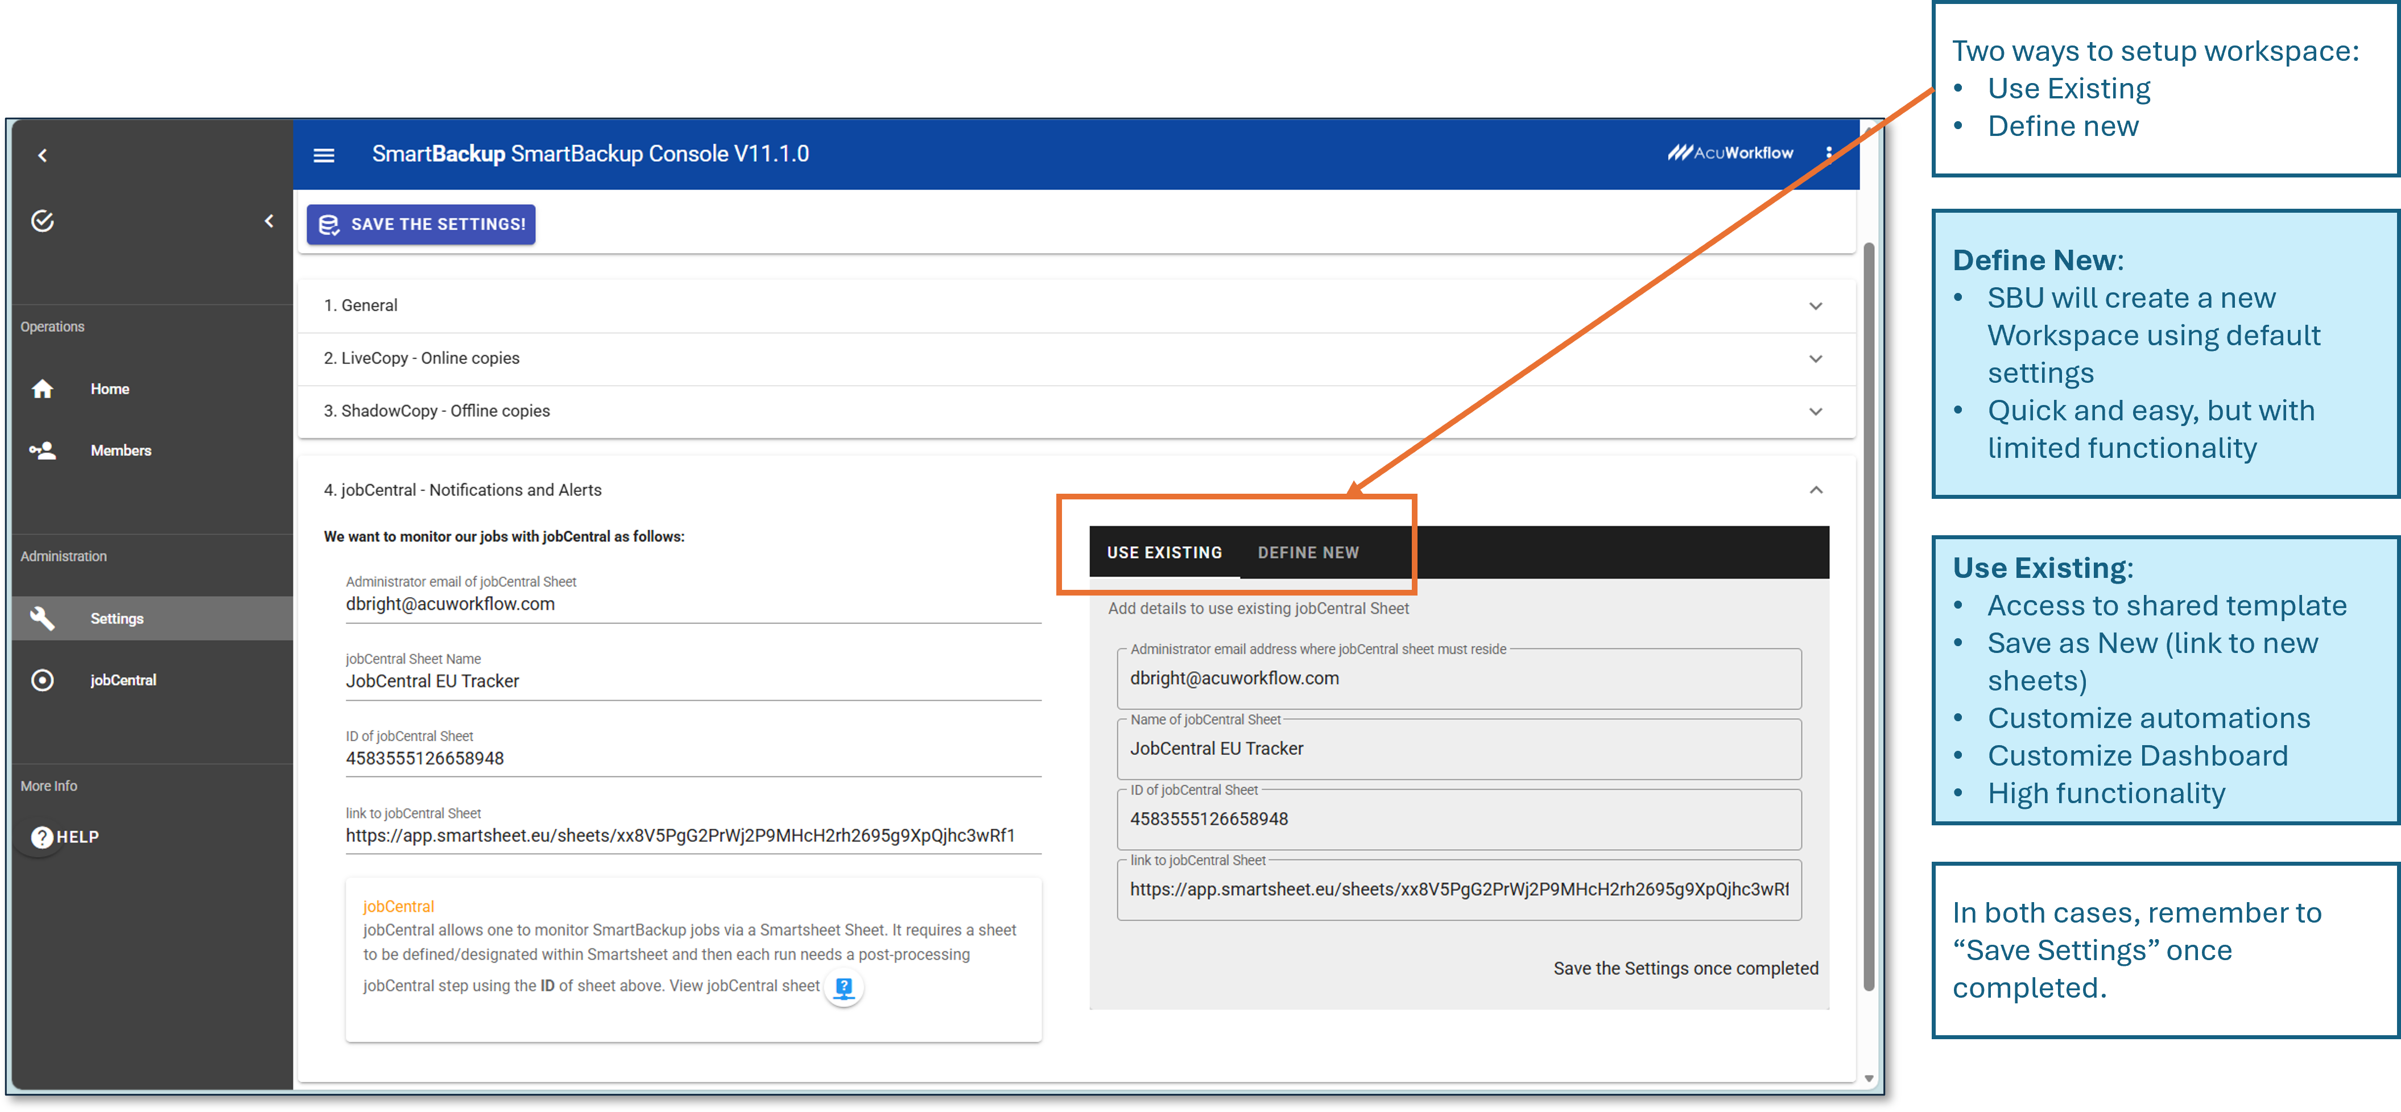This screenshot has height=1112, width=2401.
Task: Click the jobCentral target icon in sidebar
Action: coord(43,680)
